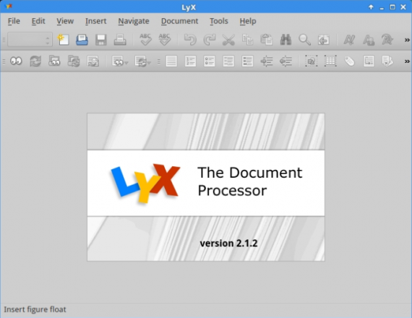Cut selection with scissors icon
The image size is (412, 318).
(228, 40)
